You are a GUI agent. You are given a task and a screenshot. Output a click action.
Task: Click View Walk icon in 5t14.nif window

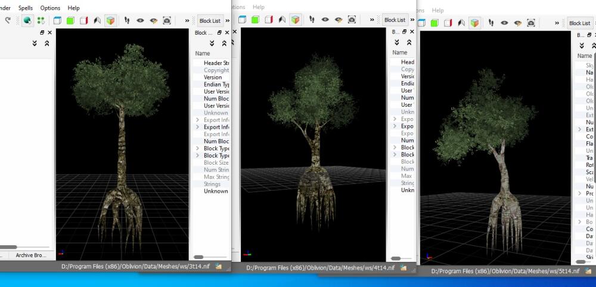pyautogui.click(x=461, y=23)
